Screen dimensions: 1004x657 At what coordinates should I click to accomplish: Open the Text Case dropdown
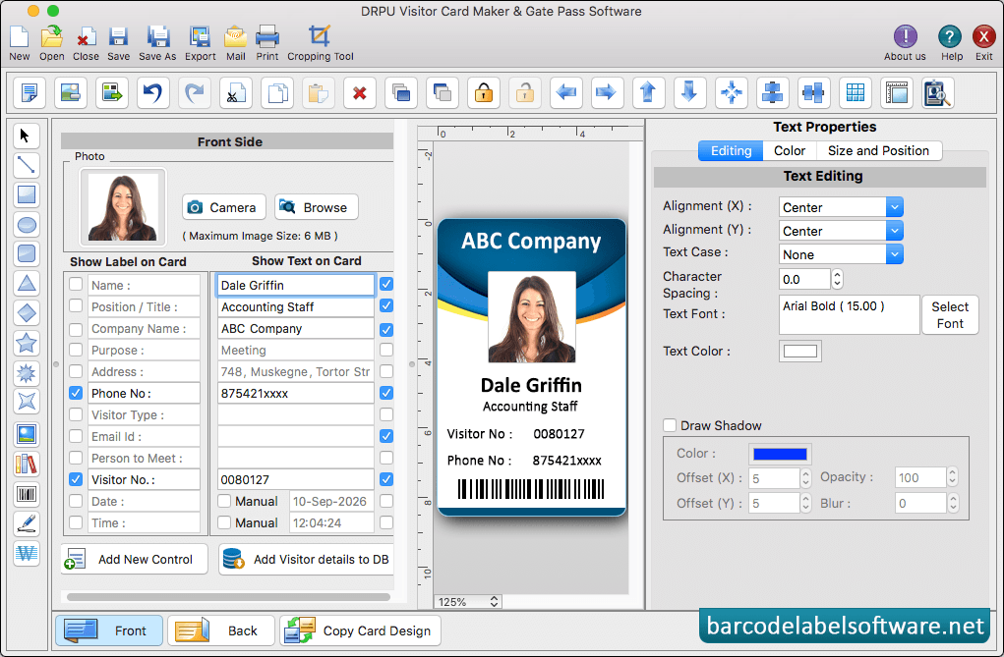(x=841, y=254)
